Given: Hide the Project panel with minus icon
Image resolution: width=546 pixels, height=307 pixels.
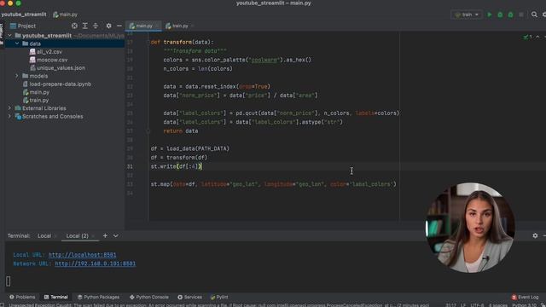Looking at the screenshot, I should coord(119,26).
